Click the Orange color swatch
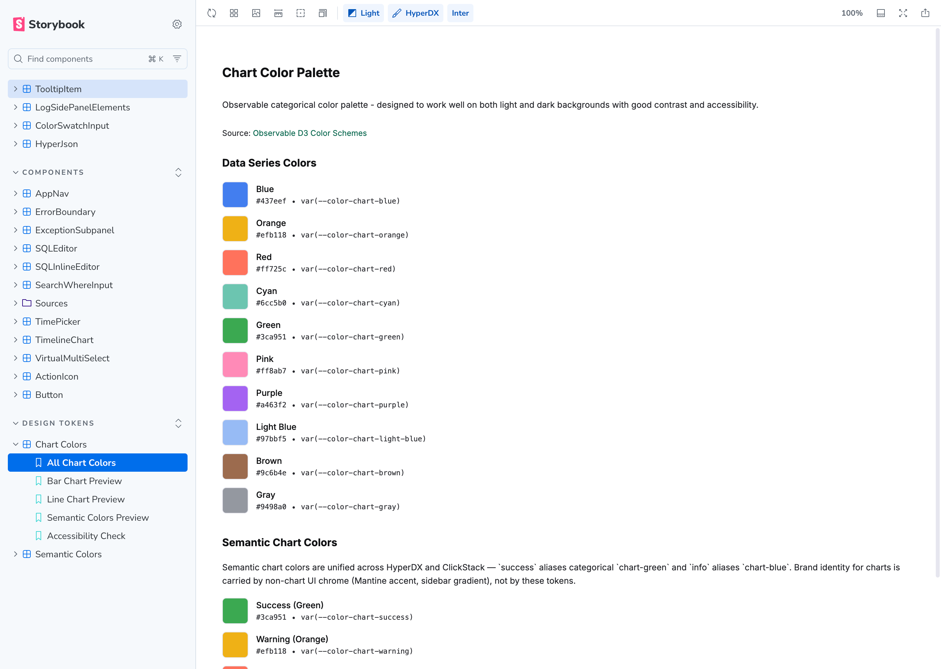This screenshot has height=669, width=941. pyautogui.click(x=235, y=229)
